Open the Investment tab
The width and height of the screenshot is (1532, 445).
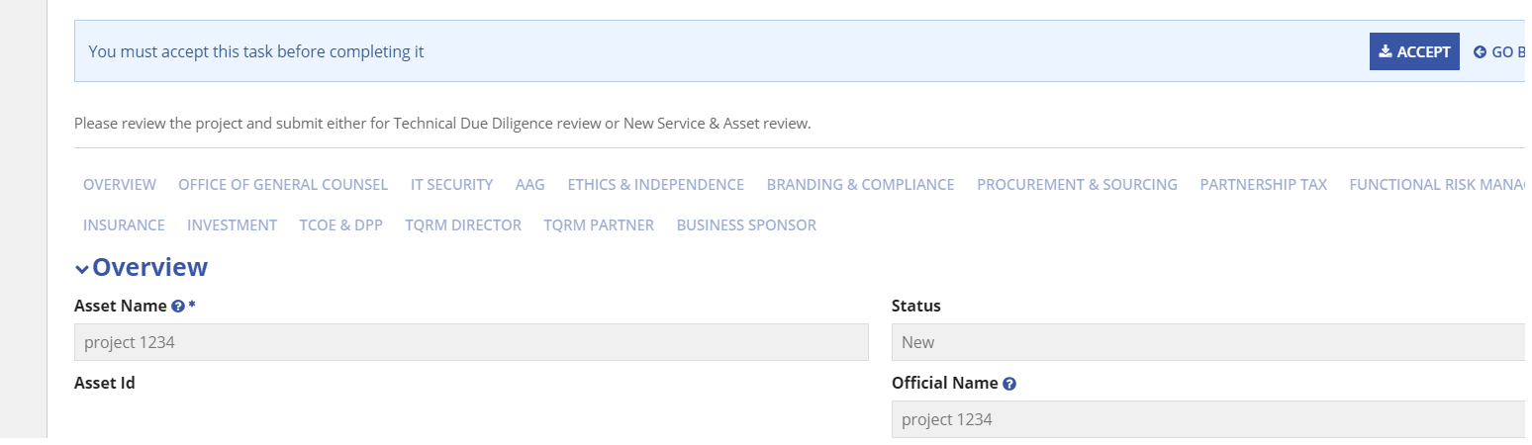tap(232, 225)
